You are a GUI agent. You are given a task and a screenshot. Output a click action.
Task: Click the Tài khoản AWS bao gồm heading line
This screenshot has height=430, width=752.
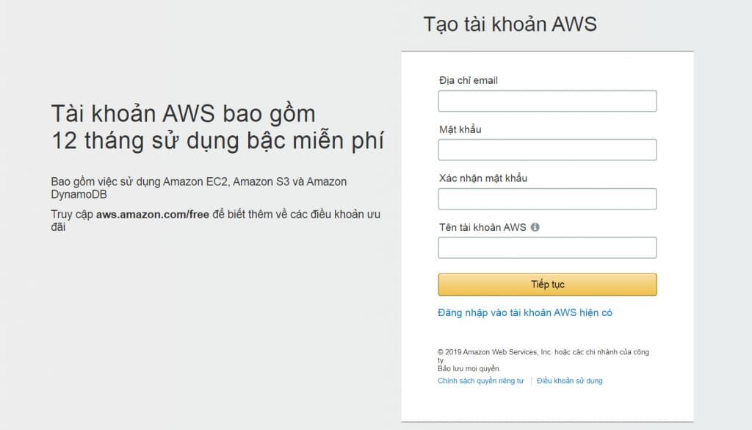(183, 114)
